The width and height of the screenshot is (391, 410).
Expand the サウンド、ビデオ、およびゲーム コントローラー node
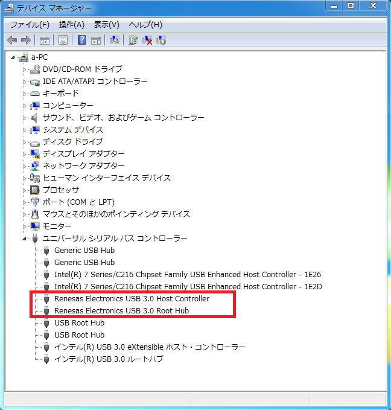coord(24,118)
